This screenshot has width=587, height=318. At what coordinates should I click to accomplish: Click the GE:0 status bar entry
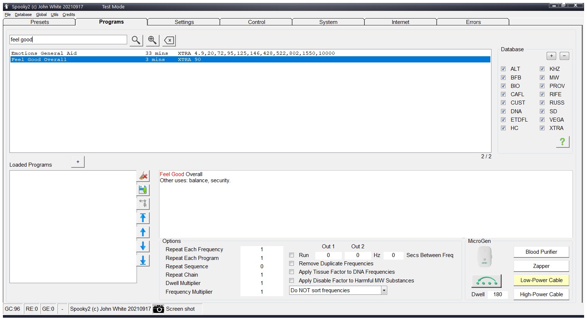48,309
